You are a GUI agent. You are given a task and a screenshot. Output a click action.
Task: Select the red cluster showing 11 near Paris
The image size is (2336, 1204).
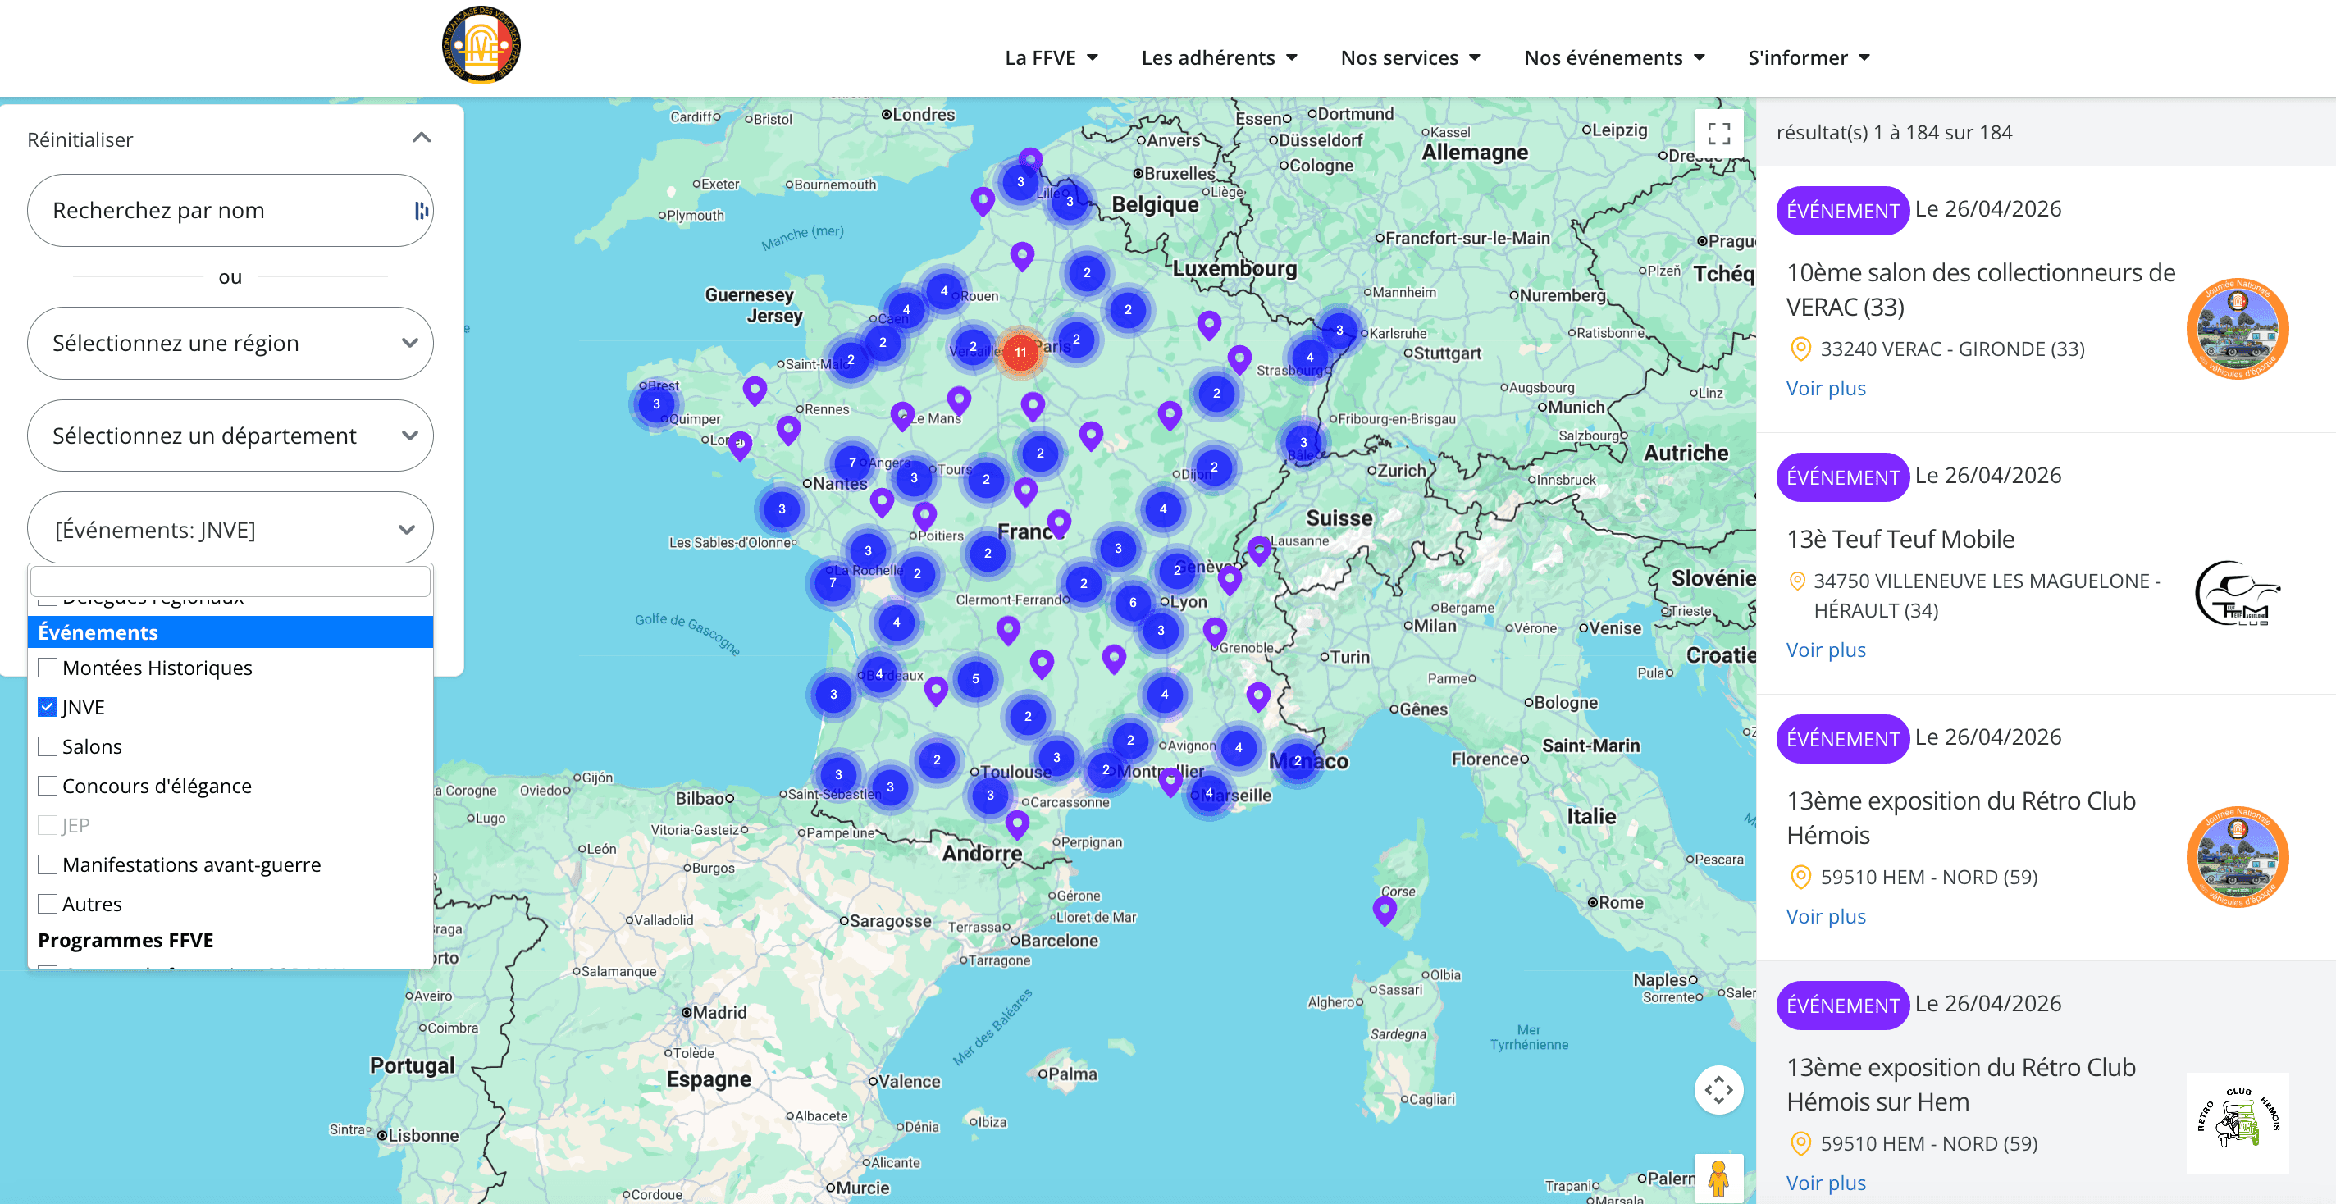1020,351
